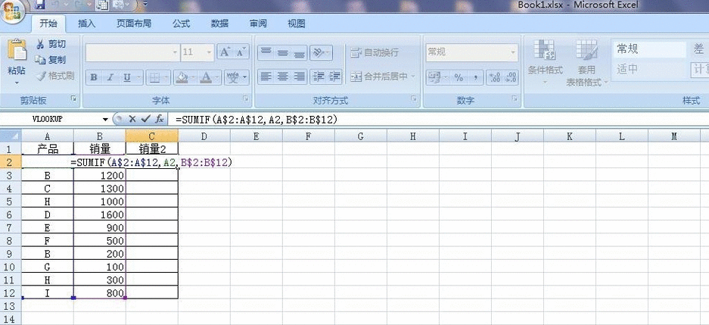709x325 pixels.
Task: Toggle 自动换行 (Wrap Text)
Action: tap(375, 52)
